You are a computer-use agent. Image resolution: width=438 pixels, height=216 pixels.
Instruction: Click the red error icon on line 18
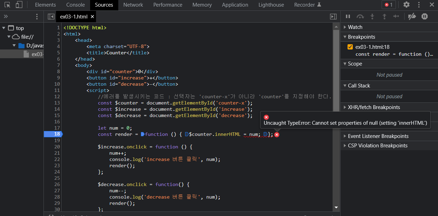tap(277, 134)
